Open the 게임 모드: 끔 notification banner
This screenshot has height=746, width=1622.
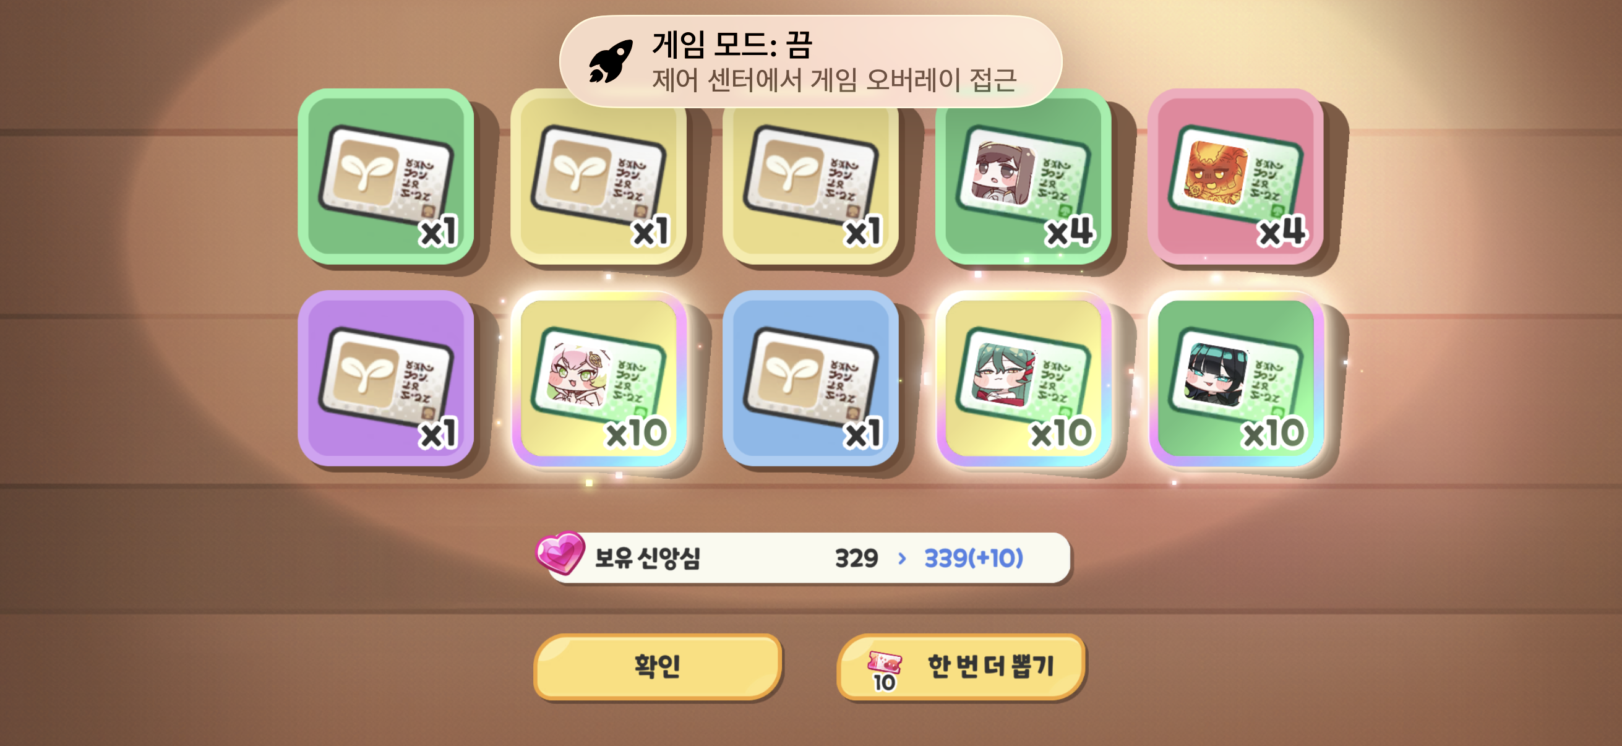point(810,61)
